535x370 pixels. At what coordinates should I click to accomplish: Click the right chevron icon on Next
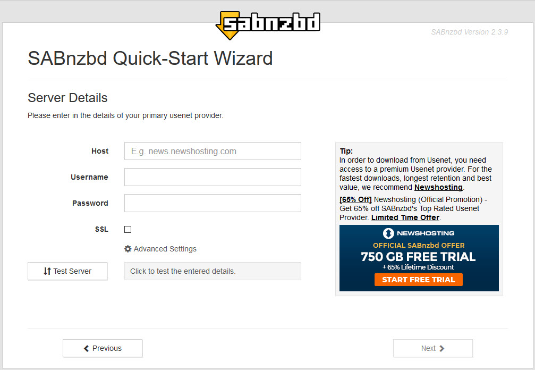click(442, 348)
